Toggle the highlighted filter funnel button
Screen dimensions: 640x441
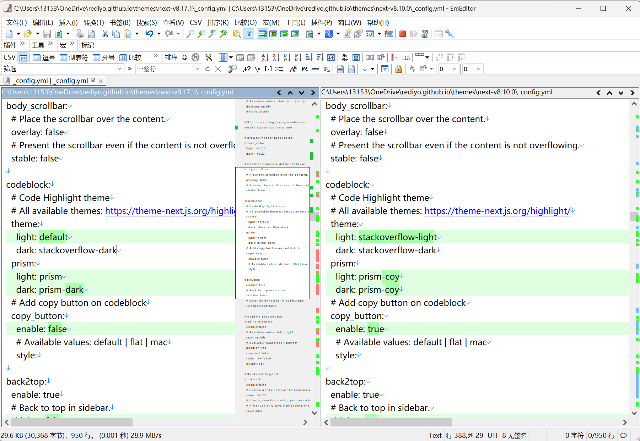[x=249, y=34]
